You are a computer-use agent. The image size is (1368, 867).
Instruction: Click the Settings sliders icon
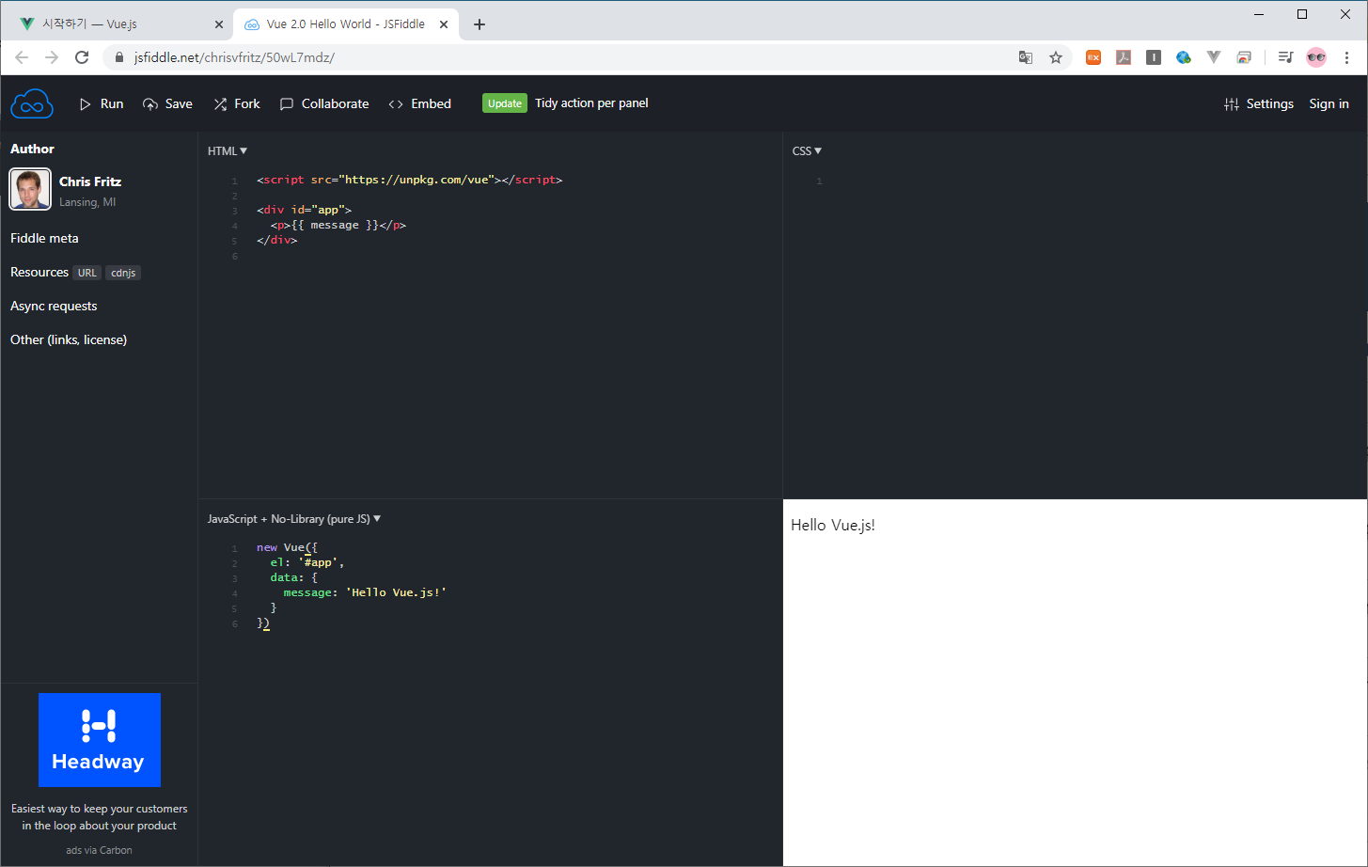pyautogui.click(x=1232, y=103)
